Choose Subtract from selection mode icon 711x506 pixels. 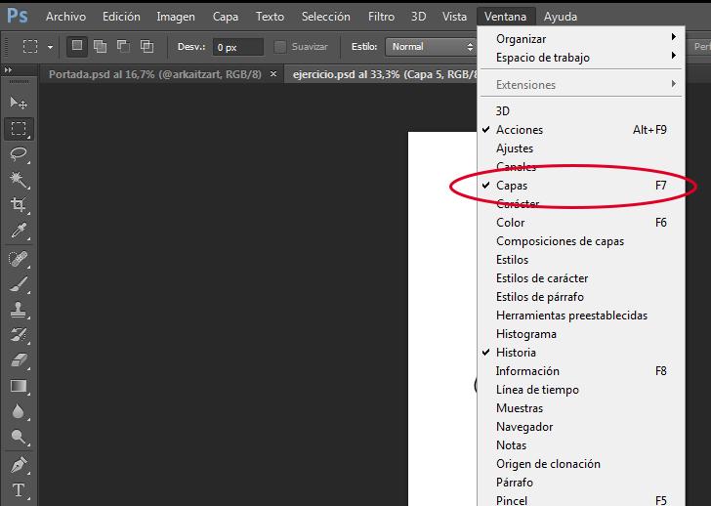123,46
